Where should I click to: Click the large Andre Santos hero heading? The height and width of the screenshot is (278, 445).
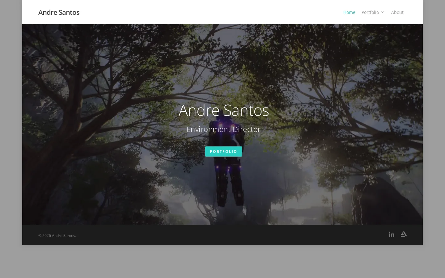pyautogui.click(x=224, y=110)
